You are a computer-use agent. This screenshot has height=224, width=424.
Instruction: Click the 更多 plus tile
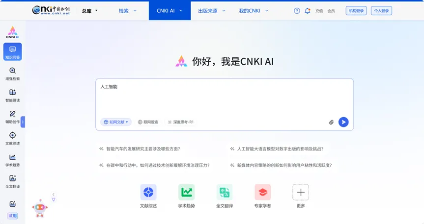(x=301, y=196)
